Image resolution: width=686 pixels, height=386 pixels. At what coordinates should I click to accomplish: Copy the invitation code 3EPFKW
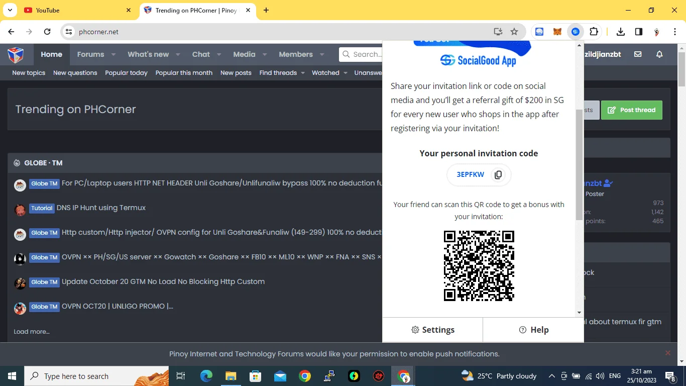pos(498,175)
